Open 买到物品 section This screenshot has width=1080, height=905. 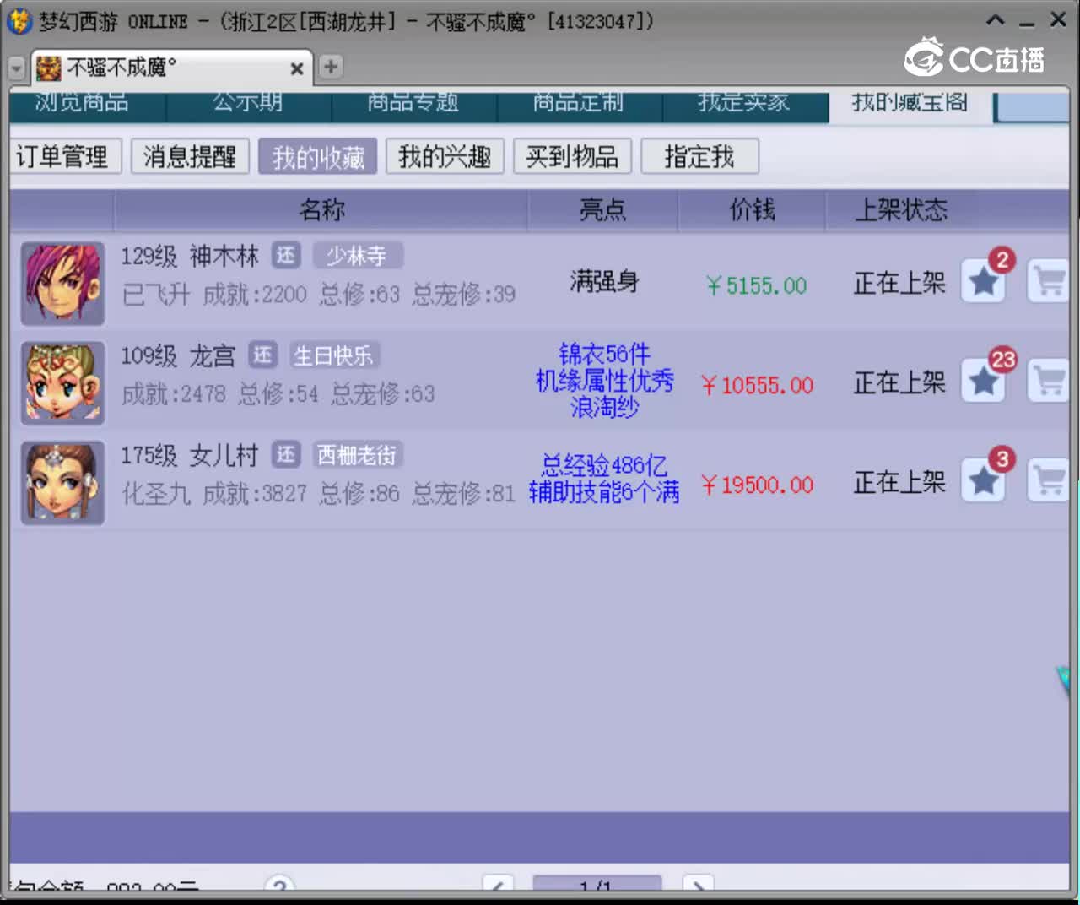pyautogui.click(x=572, y=156)
